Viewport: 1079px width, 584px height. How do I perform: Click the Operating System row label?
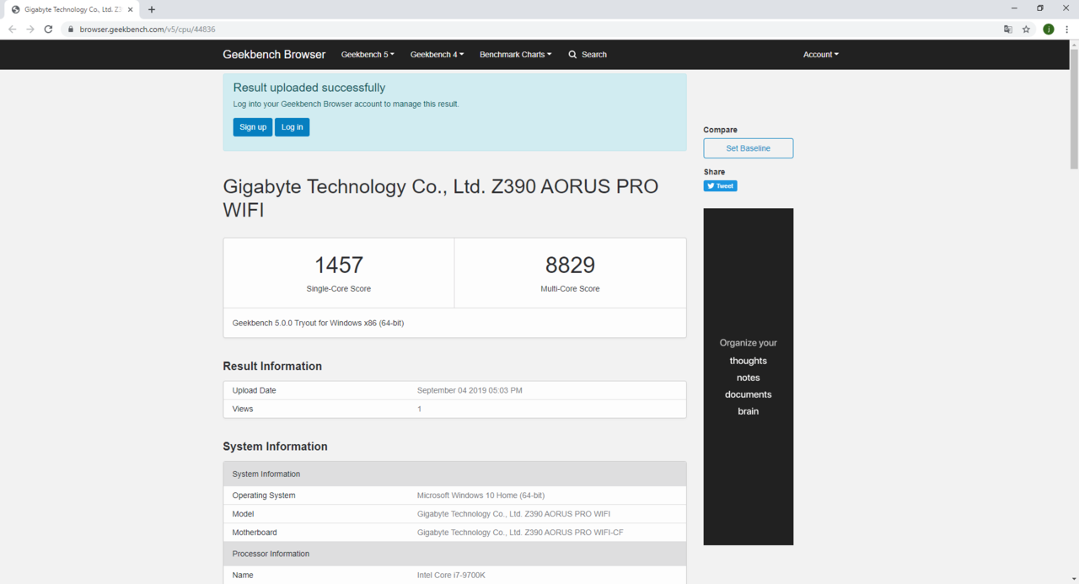264,496
